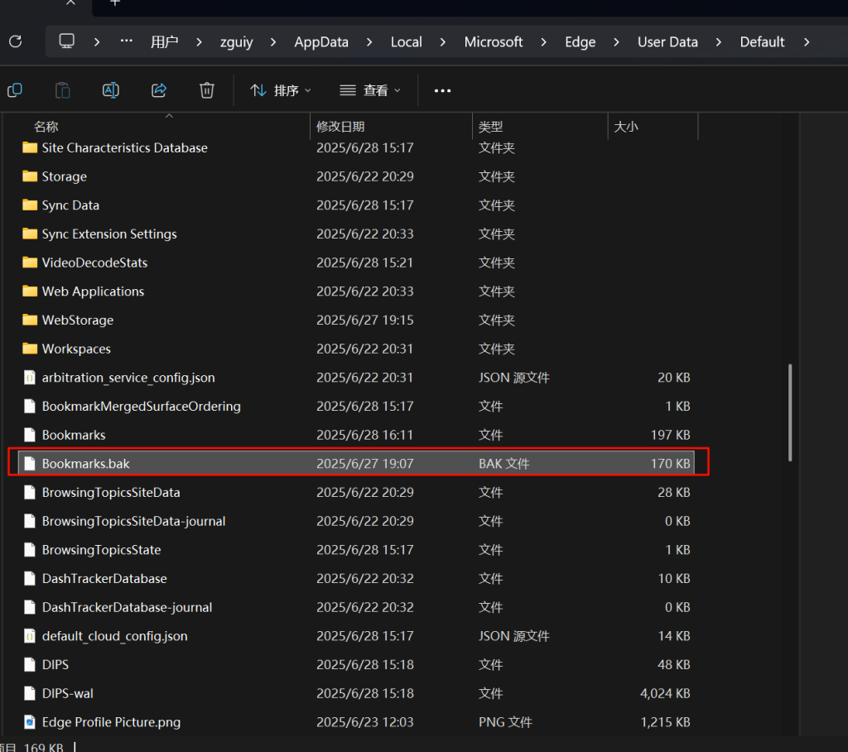Expand the chevron after Local in breadcrumb
This screenshot has height=752, width=848.
443,42
